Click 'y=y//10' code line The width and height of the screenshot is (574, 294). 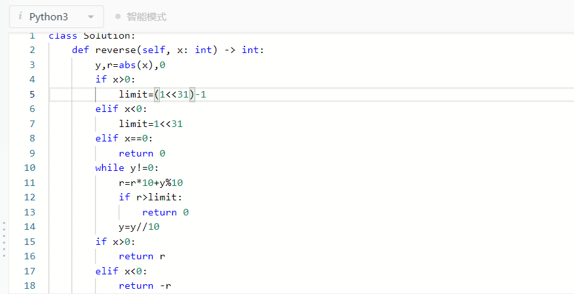(139, 227)
